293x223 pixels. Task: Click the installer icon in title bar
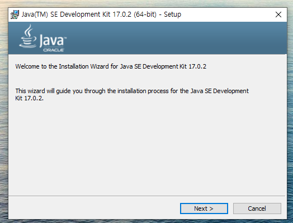(15, 14)
